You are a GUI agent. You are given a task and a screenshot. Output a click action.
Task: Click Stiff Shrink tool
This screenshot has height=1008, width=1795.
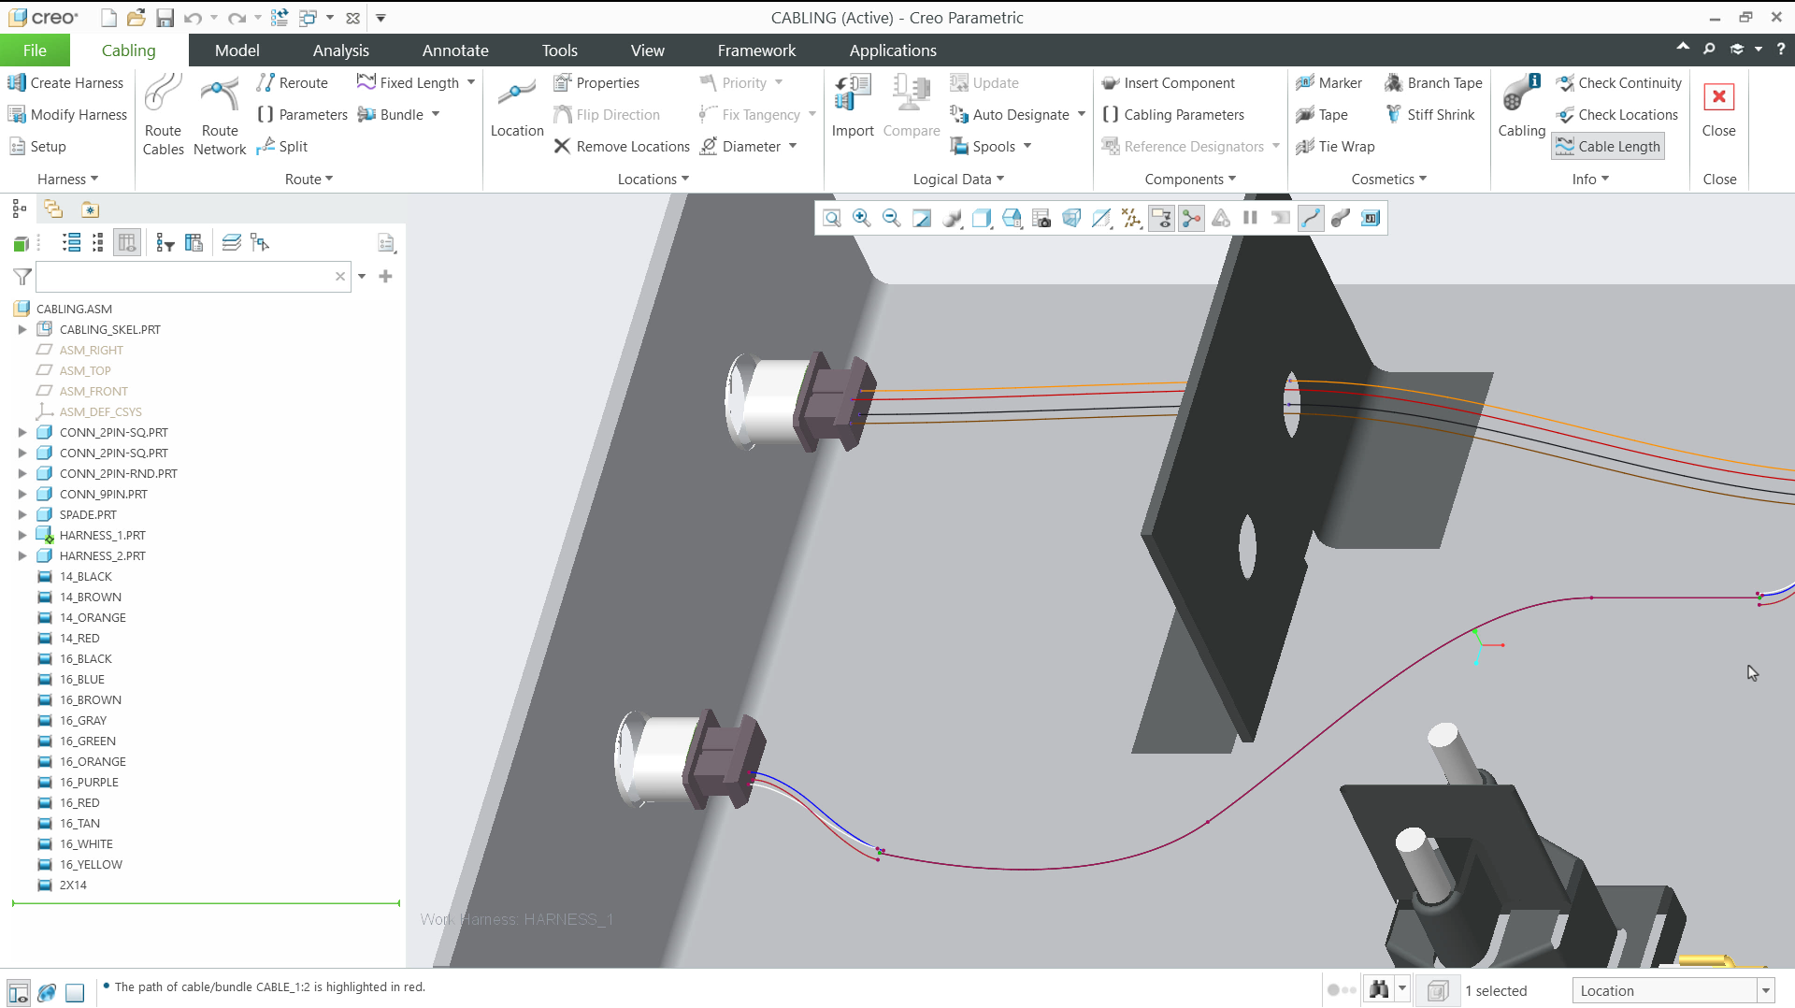pos(1429,114)
